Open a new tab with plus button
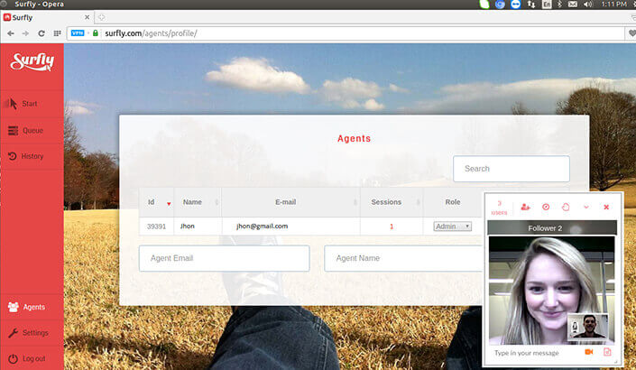Screen dimensions: 636x370 click(x=101, y=17)
